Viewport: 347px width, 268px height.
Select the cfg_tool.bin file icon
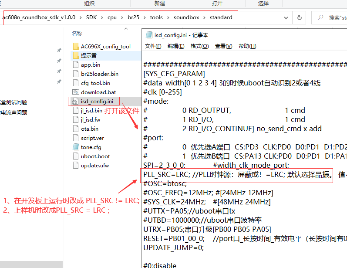click(x=76, y=83)
